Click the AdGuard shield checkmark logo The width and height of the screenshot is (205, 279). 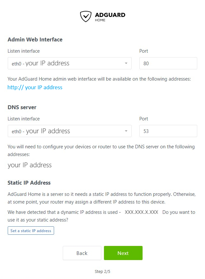pyautogui.click(x=86, y=17)
